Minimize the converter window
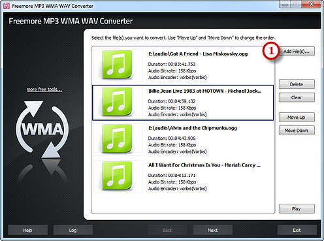Screen dimensions: 324x241 [285, 5]
